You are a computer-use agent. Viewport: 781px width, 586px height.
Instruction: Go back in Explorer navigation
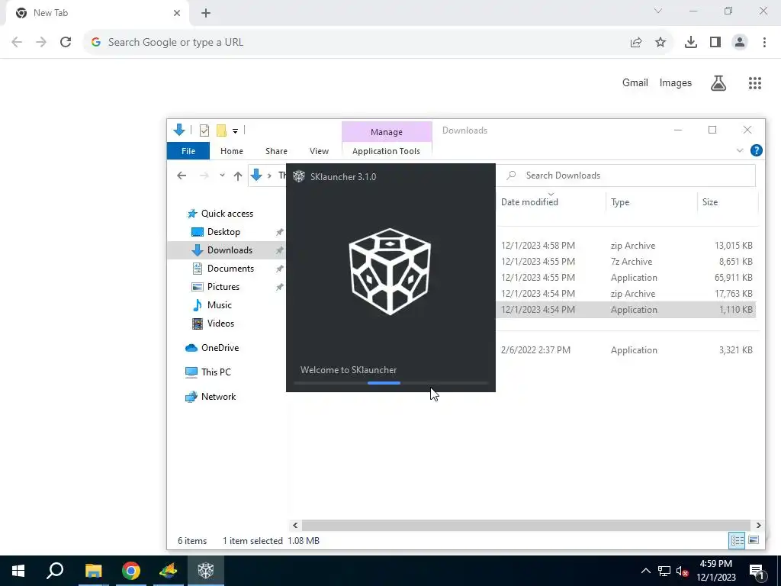click(182, 175)
